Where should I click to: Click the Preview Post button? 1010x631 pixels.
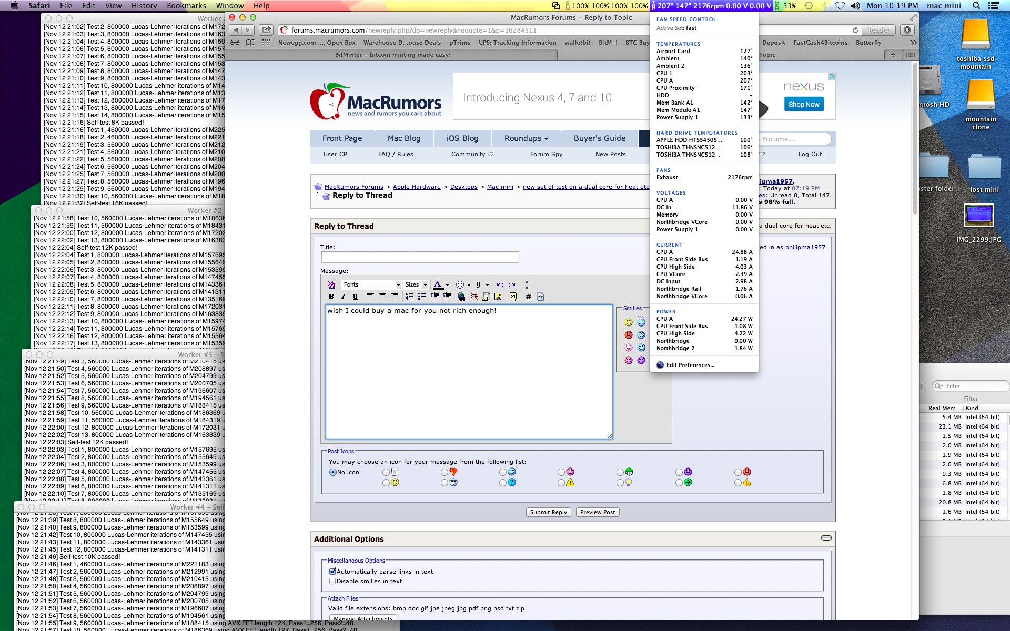coord(598,512)
